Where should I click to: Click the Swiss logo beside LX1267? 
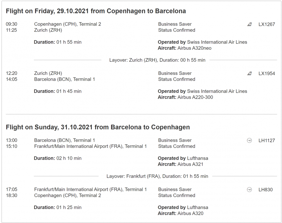click(x=249, y=24)
